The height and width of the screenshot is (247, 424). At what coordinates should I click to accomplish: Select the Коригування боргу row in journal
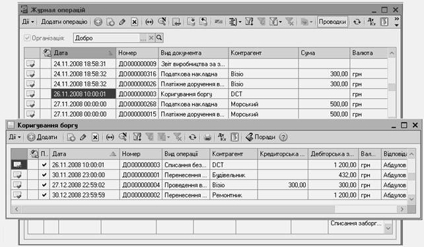click(206, 94)
